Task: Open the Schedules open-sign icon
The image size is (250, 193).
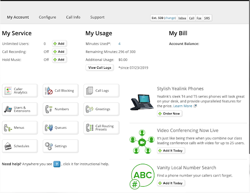Action: coord(8,146)
